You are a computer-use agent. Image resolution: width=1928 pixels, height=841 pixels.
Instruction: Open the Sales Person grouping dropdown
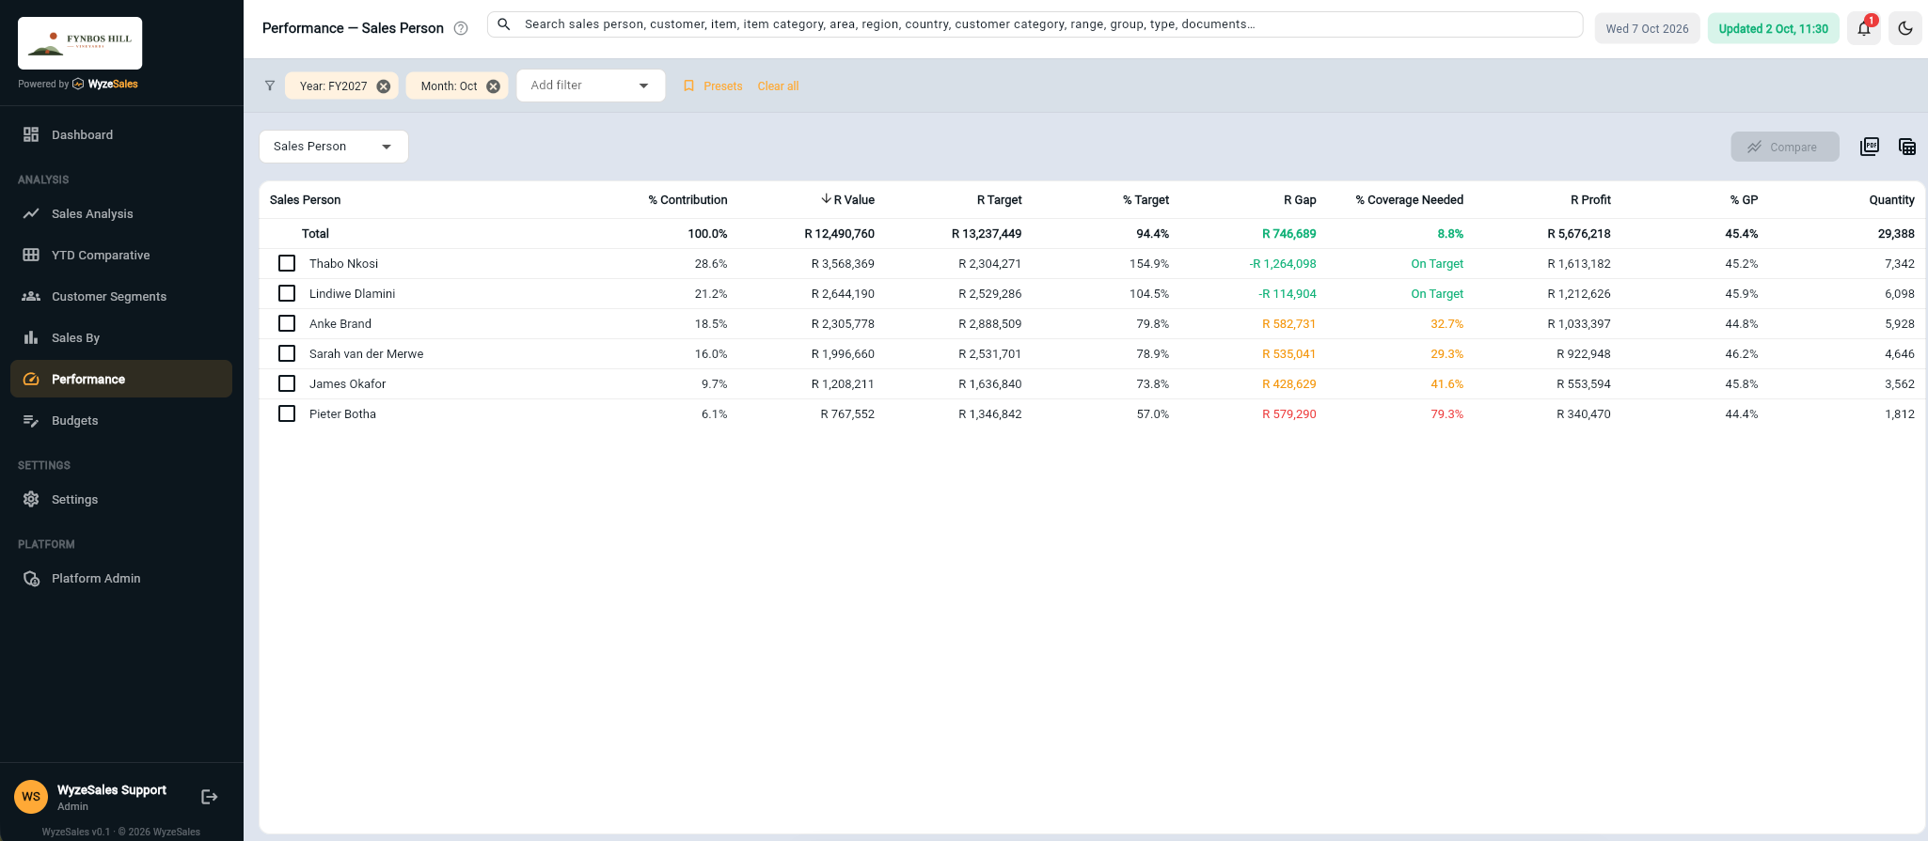pyautogui.click(x=334, y=147)
